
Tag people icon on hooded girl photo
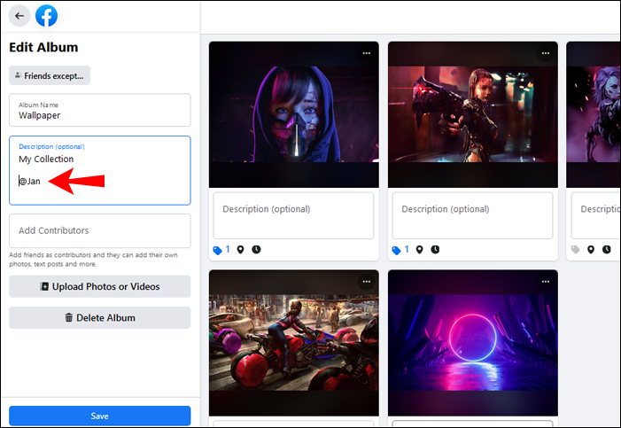click(217, 250)
